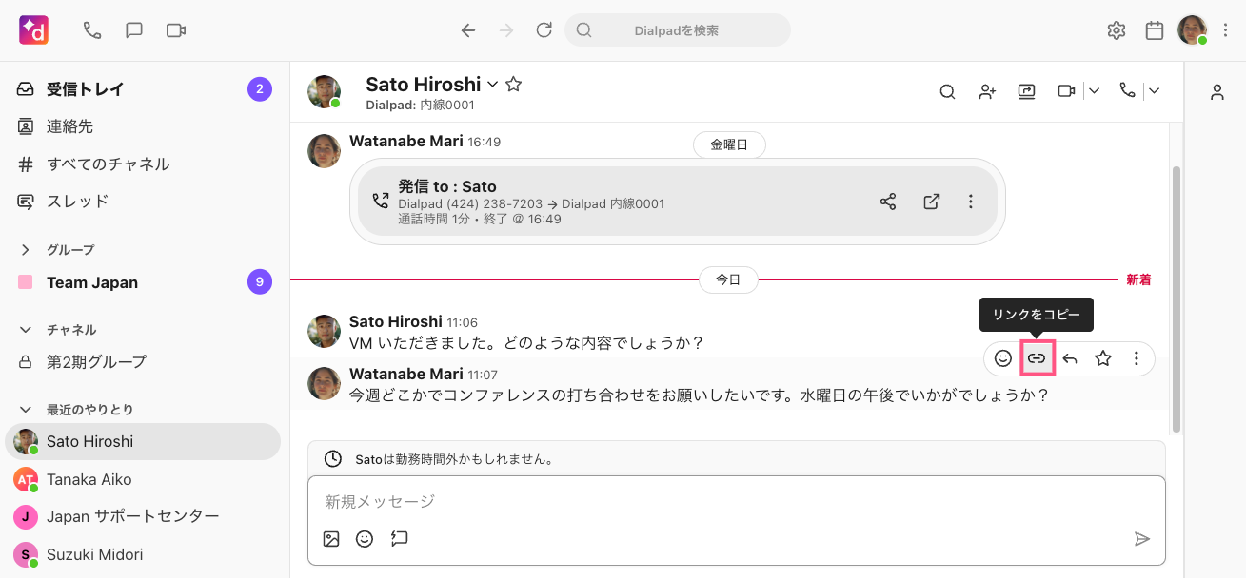Click sender name Watanabe Mari at 11:07
Image resolution: width=1246 pixels, height=578 pixels.
(406, 374)
